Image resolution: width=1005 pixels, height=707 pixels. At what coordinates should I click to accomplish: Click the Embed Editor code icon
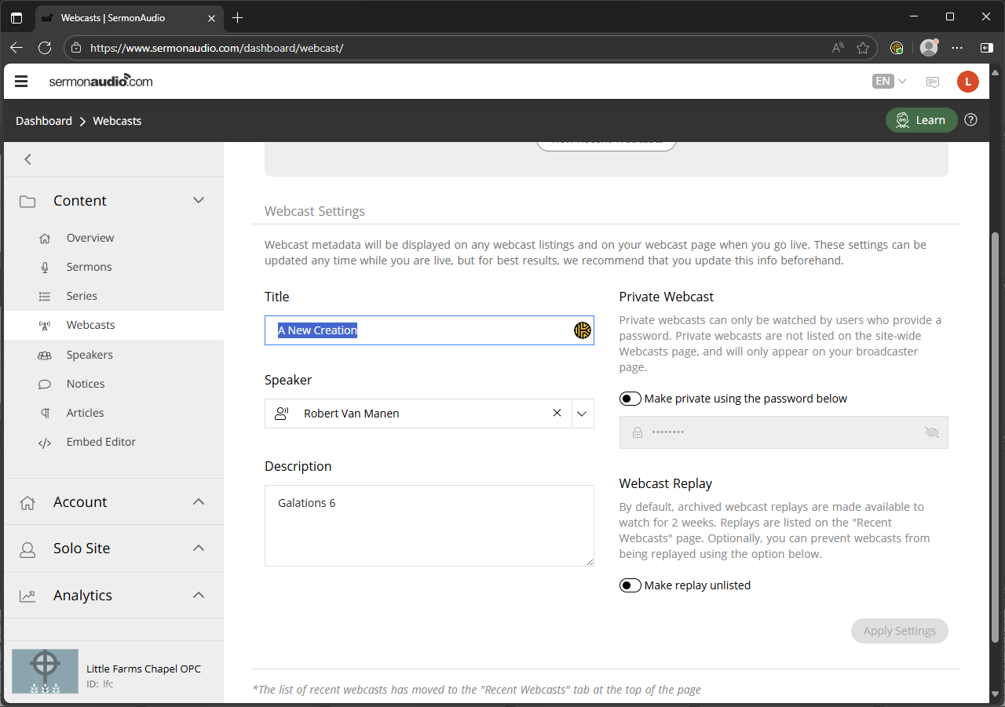point(45,442)
